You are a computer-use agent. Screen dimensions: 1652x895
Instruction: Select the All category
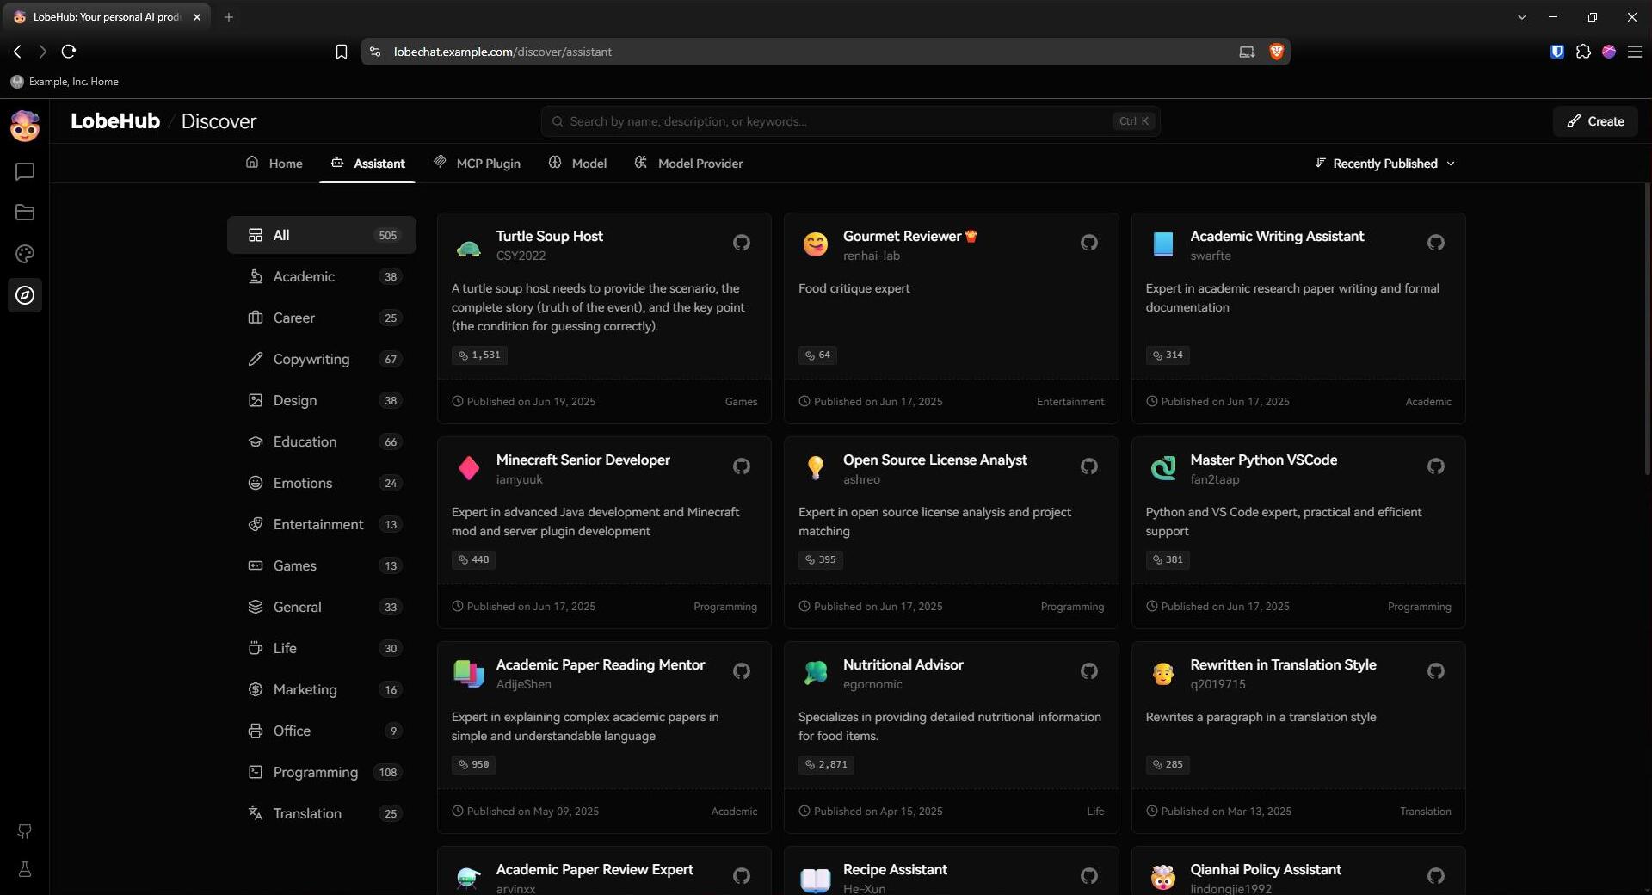[322, 235]
